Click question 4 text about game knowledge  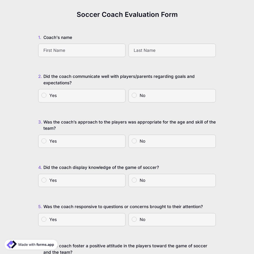(x=101, y=167)
